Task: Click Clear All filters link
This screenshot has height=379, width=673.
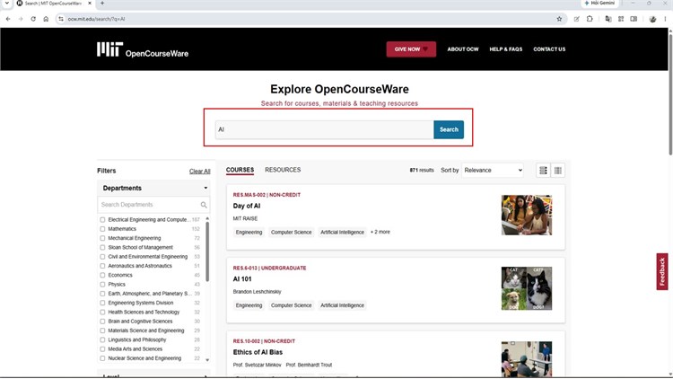Action: point(199,171)
